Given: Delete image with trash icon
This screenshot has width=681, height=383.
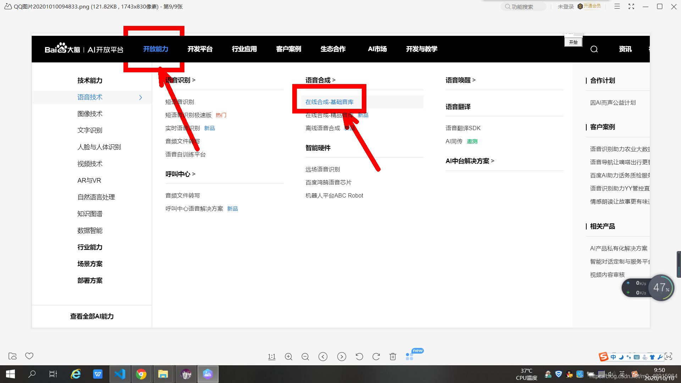Looking at the screenshot, I should click(393, 357).
